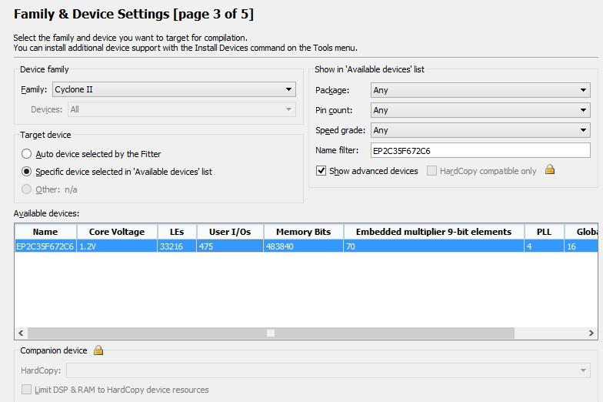Screen dimensions: 603x402
Task: Open the Package dropdown
Action: coord(480,90)
